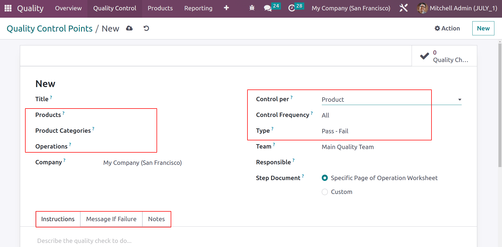Discard changes with the undo icon

(x=146, y=29)
